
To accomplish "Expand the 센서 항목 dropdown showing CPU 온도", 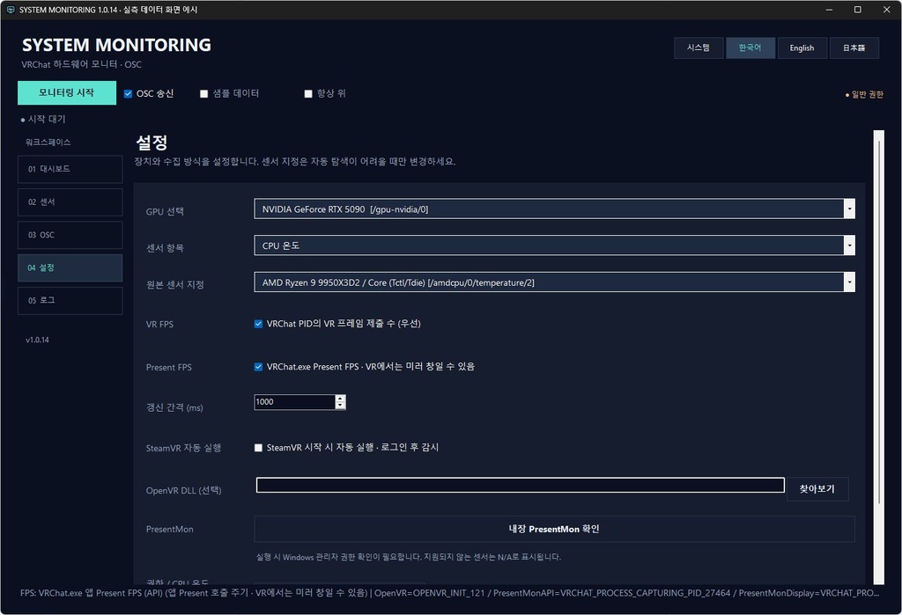I will click(x=554, y=245).
